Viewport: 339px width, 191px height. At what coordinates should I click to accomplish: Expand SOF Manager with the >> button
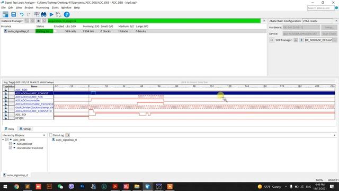272,40
